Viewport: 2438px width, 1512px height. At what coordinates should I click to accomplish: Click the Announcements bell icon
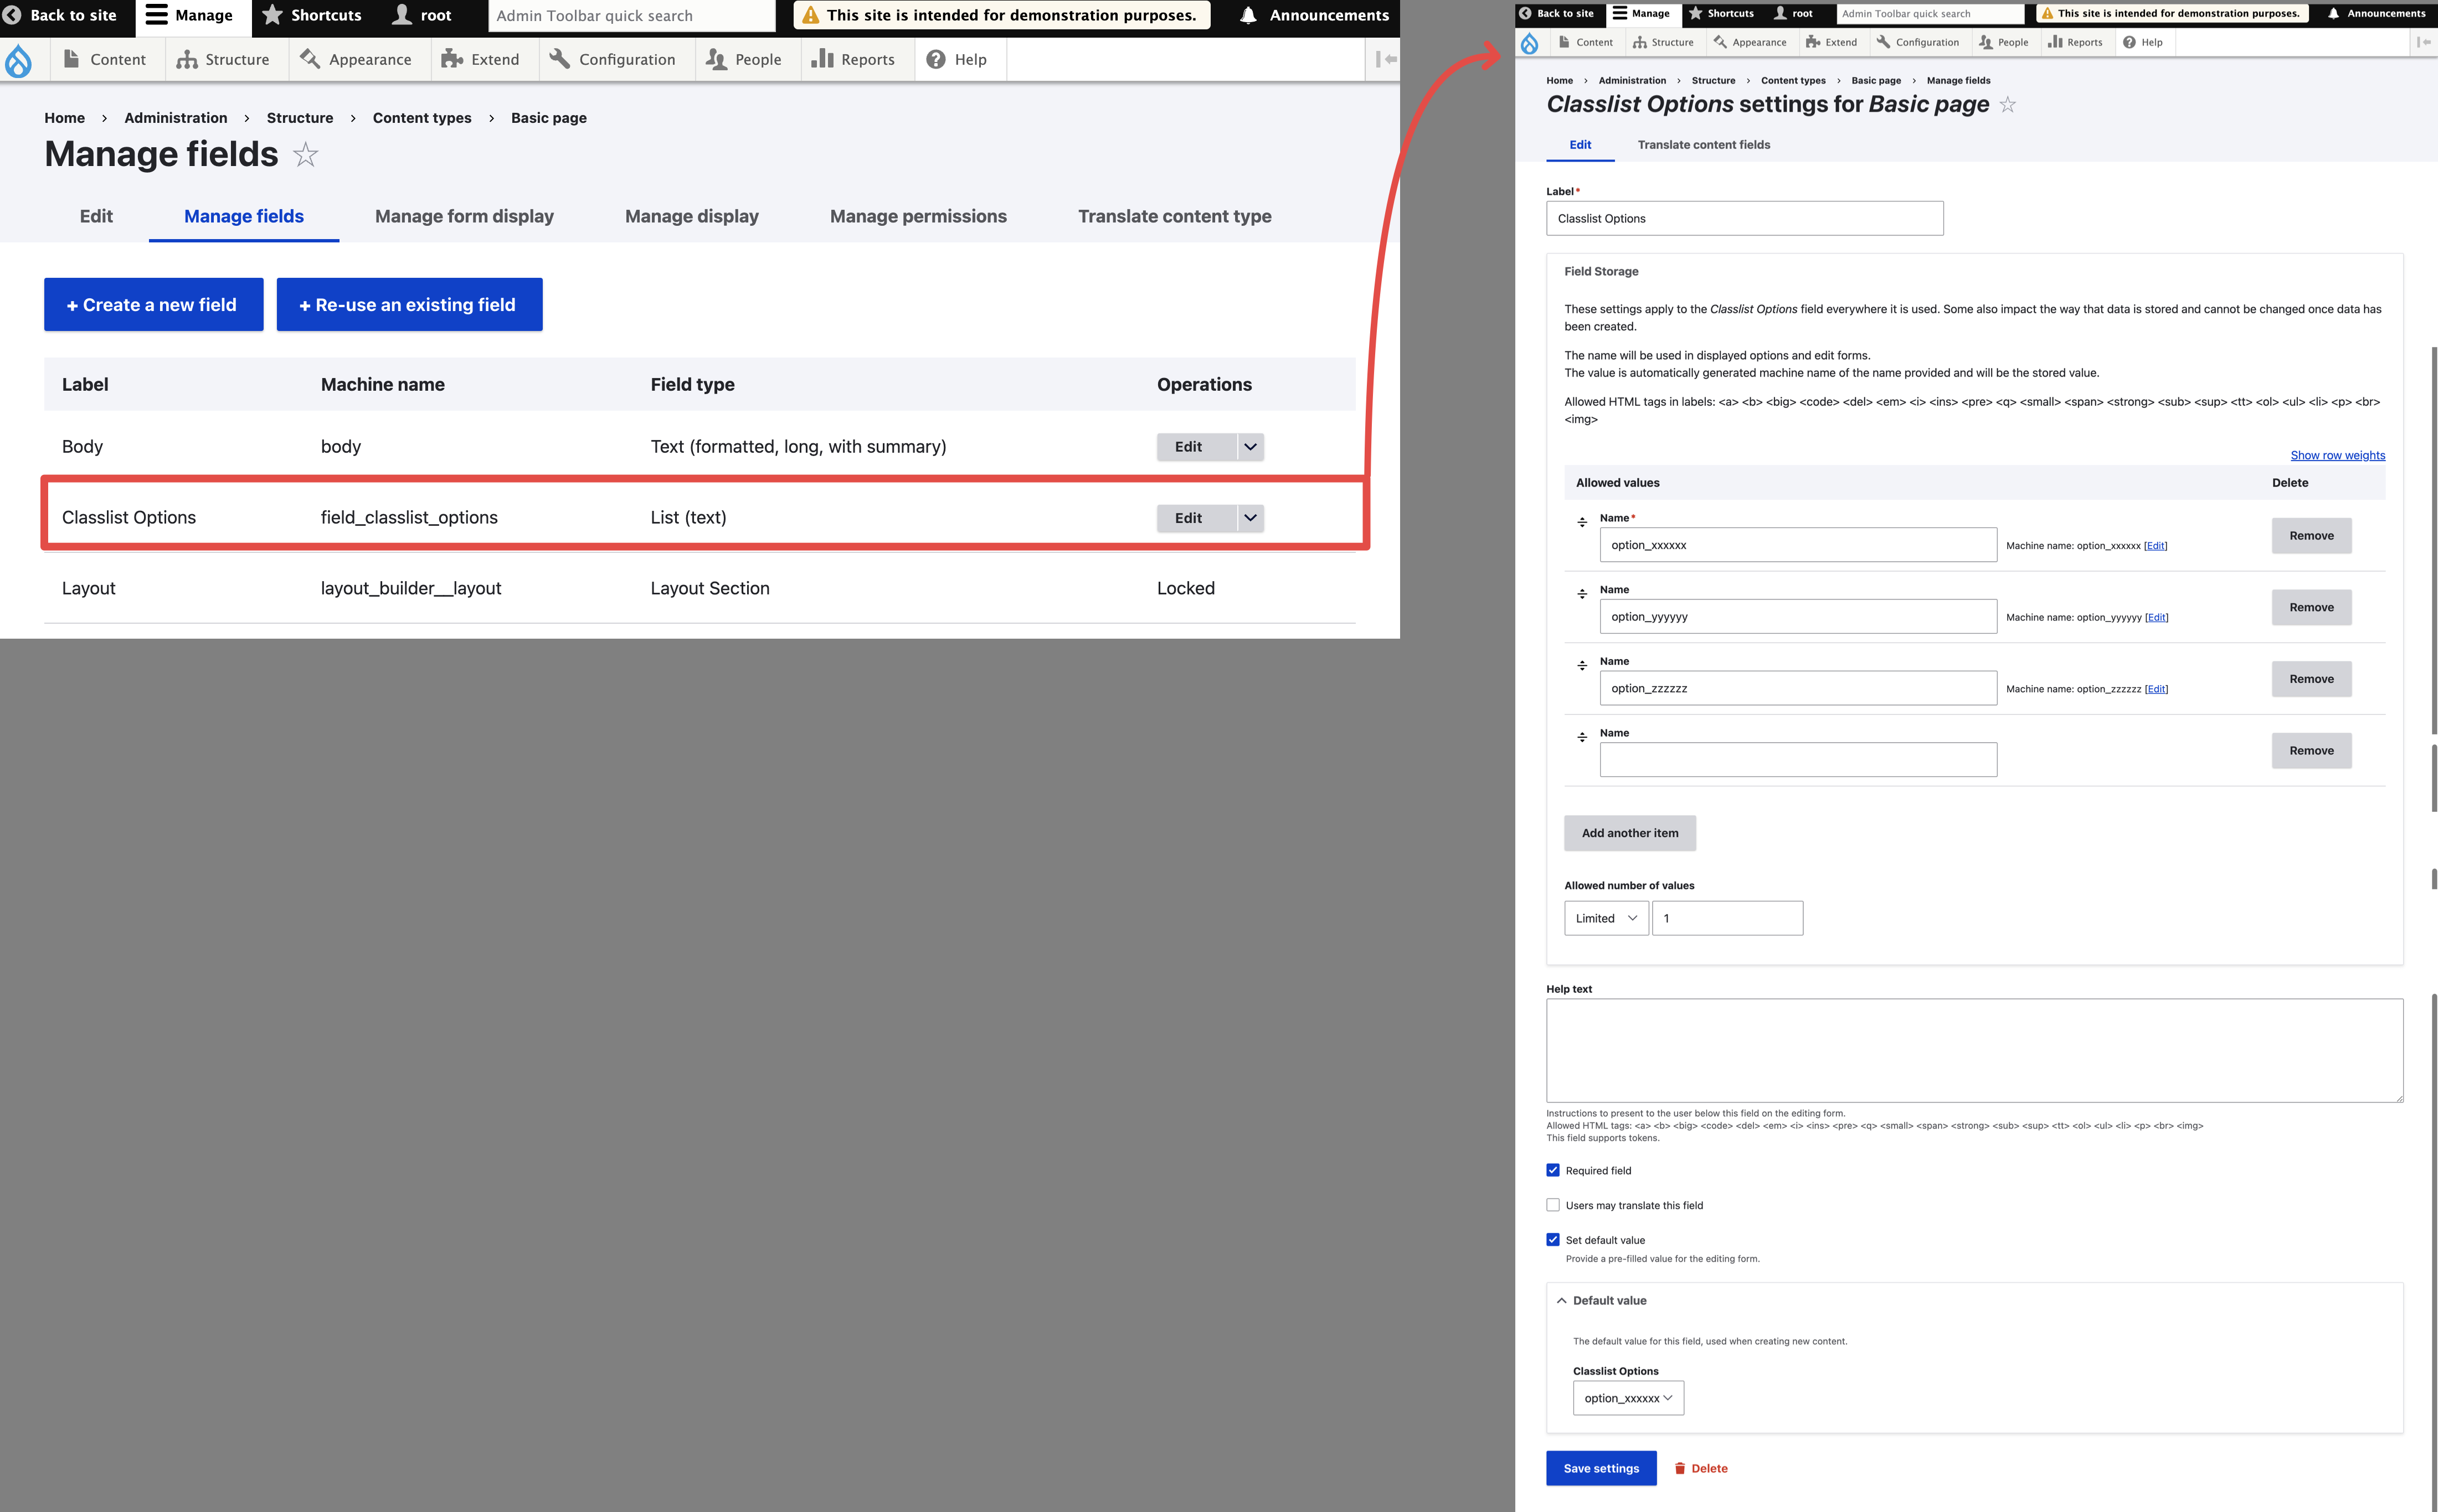[x=1247, y=15]
